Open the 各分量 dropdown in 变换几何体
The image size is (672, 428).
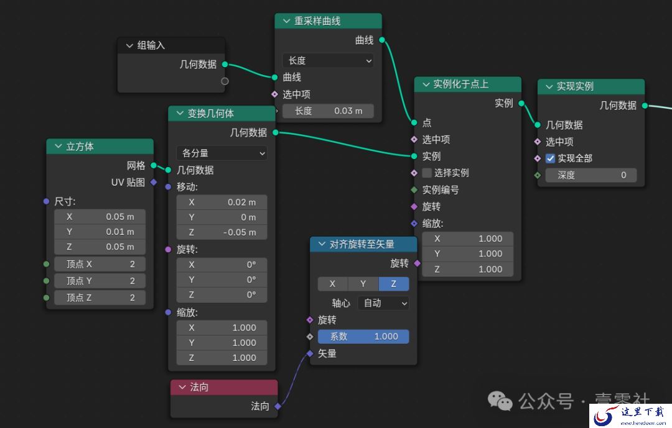[x=222, y=153]
